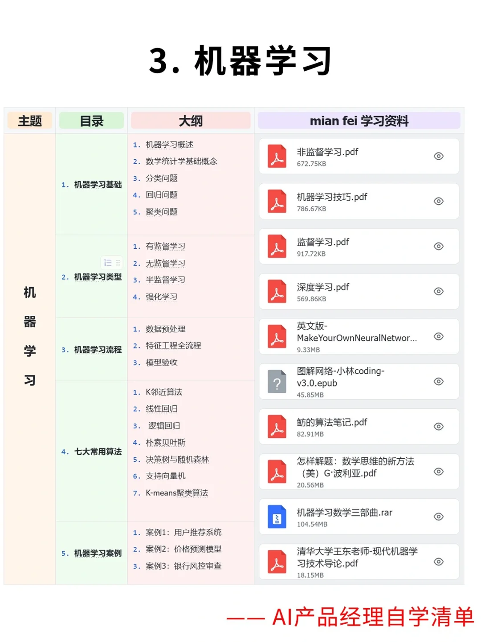481x642 pixels.
Task: Click the list-format icon near 机器学习类型
Action: click(x=108, y=262)
